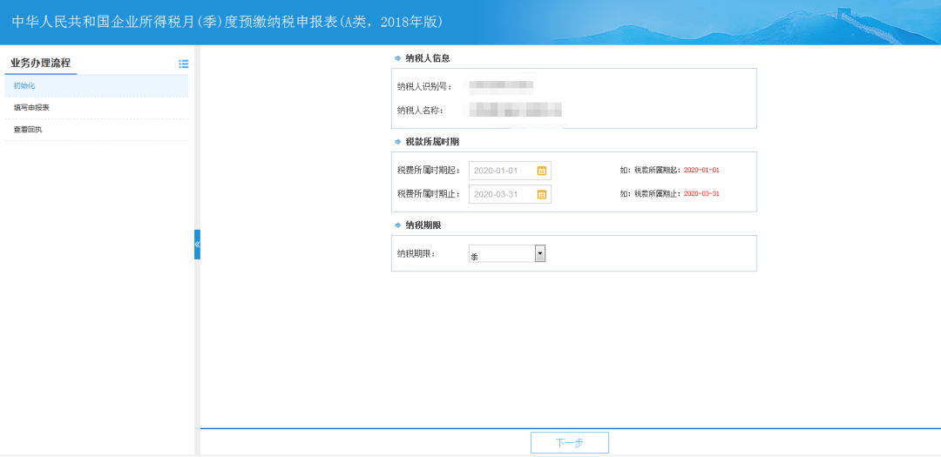The width and height of the screenshot is (941, 457).
Task: Select the 纳税期限 combo box showing 季
Action: 501,253
